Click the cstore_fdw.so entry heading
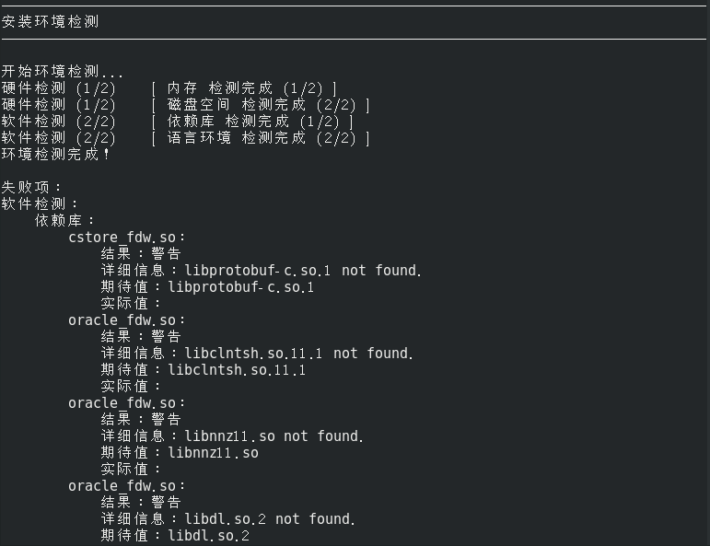The height and width of the screenshot is (546, 710). pos(126,238)
